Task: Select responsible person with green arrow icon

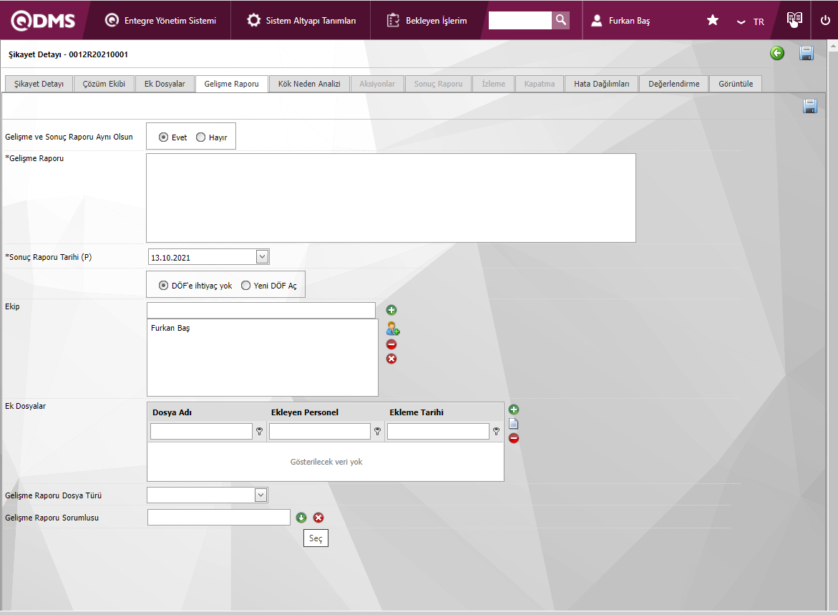Action: [x=301, y=518]
